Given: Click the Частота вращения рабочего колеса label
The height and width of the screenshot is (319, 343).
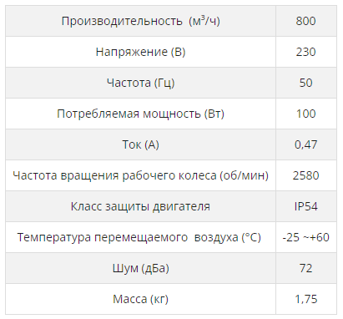Looking at the screenshot, I should coord(140,175).
